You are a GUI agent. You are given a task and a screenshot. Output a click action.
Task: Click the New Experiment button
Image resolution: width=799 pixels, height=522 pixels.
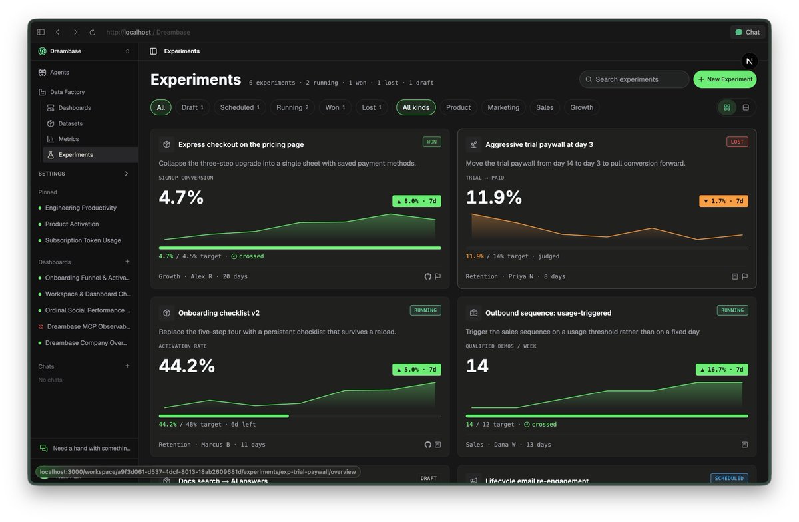click(725, 79)
